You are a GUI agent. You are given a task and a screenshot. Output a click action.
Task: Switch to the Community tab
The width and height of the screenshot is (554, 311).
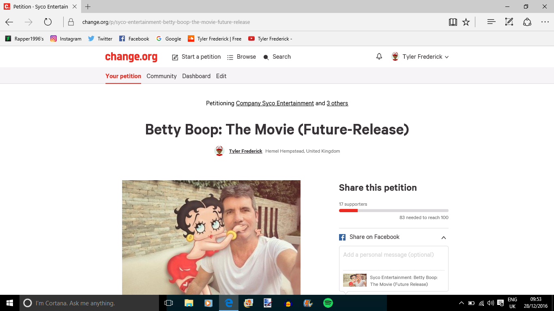click(x=161, y=76)
